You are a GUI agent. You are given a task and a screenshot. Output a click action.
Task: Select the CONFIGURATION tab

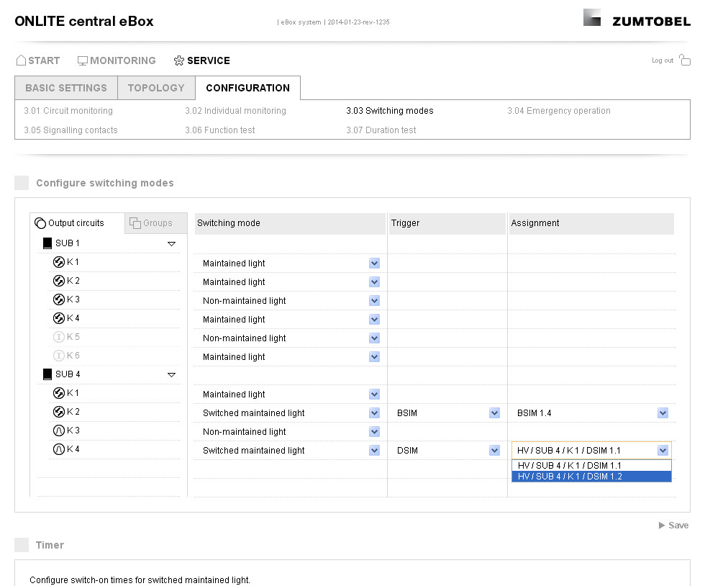(247, 88)
